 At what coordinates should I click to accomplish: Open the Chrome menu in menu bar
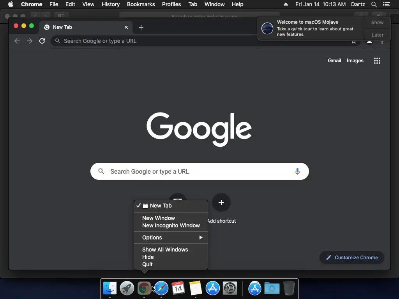click(x=32, y=4)
